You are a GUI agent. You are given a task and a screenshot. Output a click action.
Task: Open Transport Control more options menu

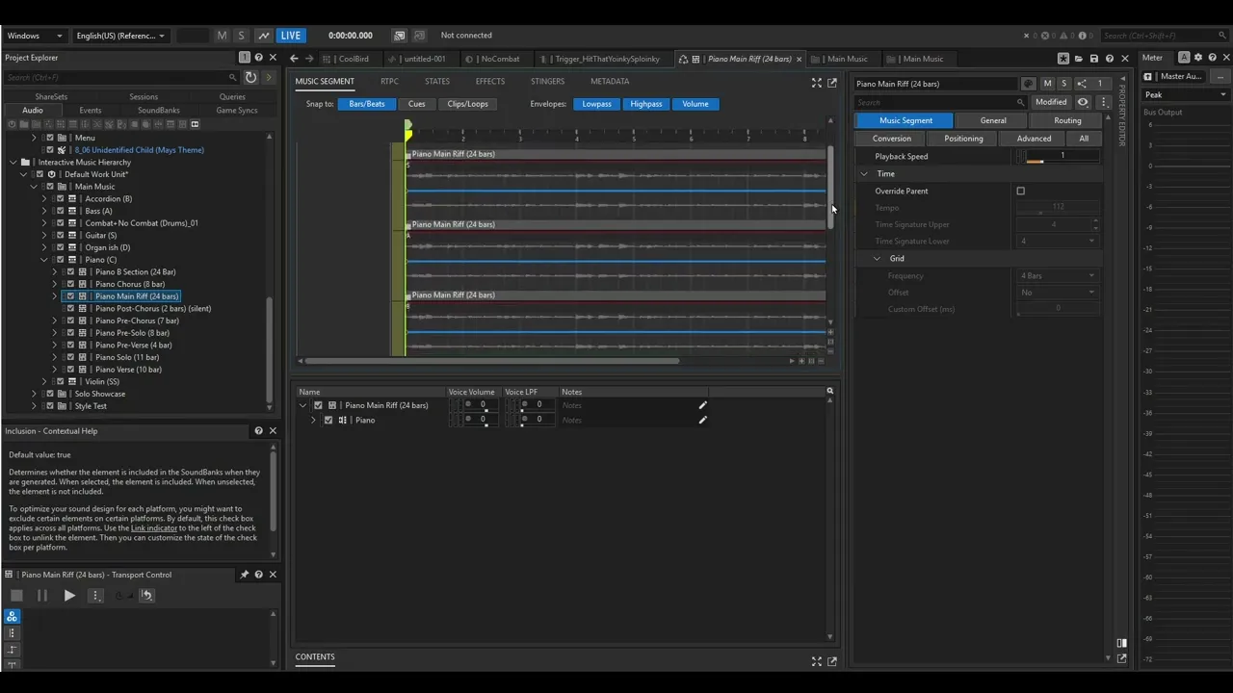(x=95, y=596)
